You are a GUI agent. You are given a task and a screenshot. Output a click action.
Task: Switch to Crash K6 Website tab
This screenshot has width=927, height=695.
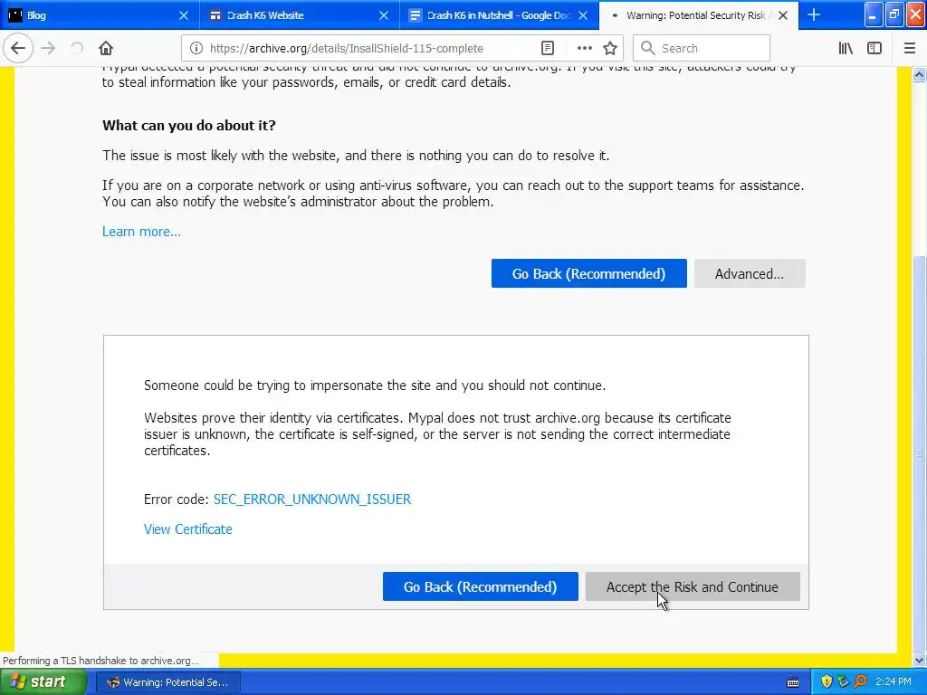(x=299, y=15)
